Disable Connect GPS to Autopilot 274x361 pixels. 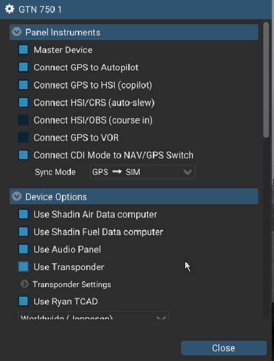pyautogui.click(x=24, y=67)
